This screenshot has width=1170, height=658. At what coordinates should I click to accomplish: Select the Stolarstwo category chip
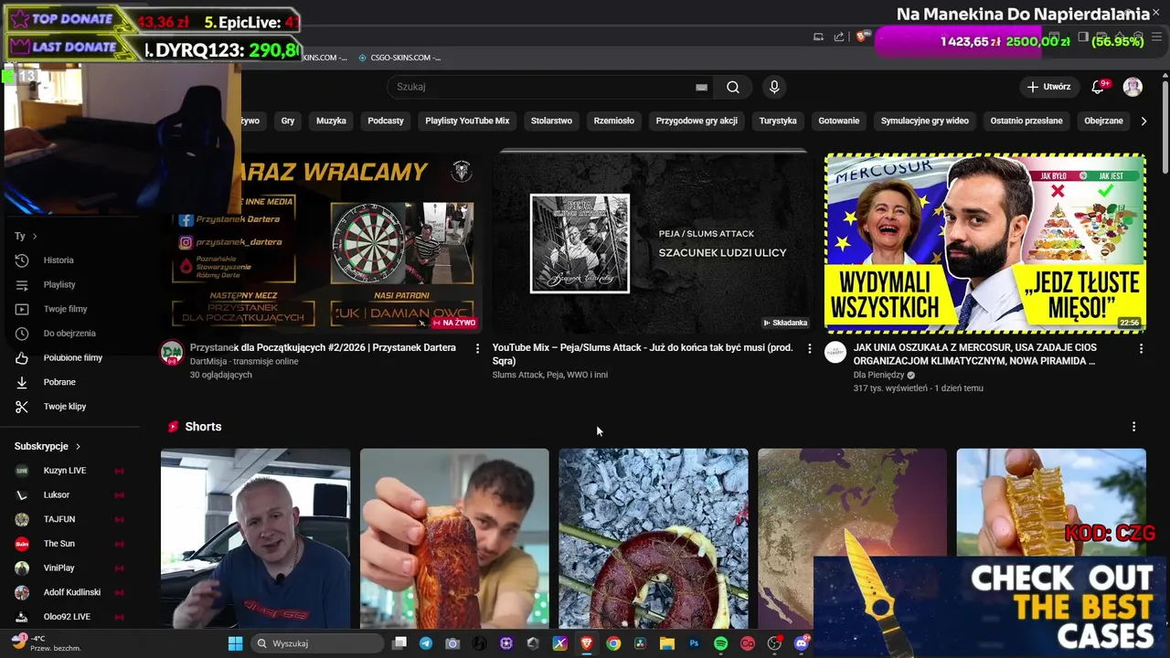click(x=551, y=121)
